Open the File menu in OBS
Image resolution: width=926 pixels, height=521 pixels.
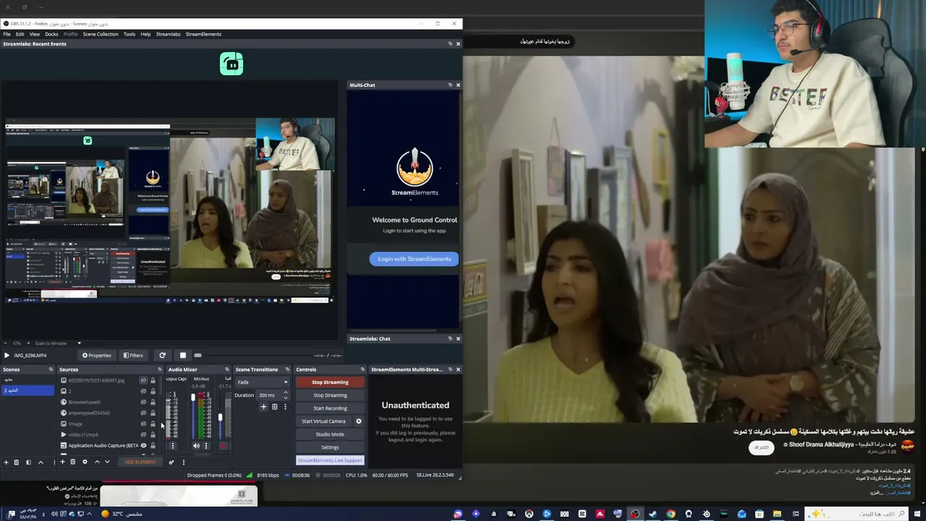tap(7, 34)
